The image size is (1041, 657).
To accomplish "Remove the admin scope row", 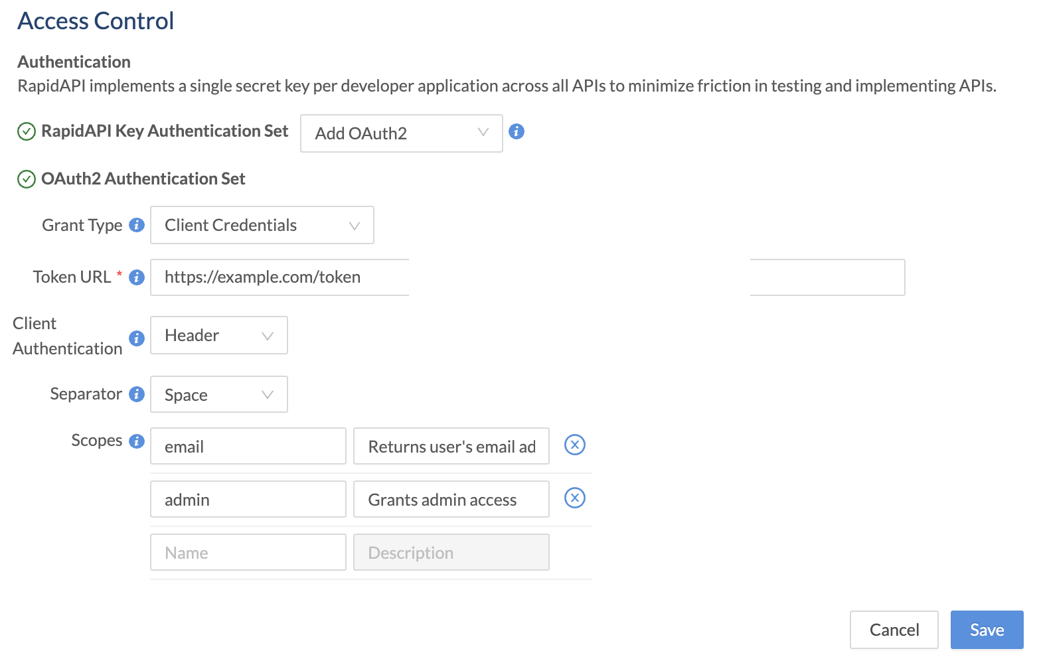I will (575, 498).
